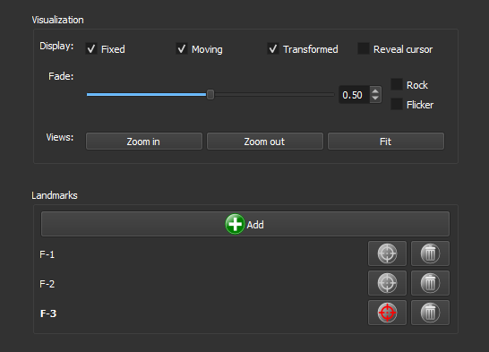Click the Fit views button

tap(386, 142)
